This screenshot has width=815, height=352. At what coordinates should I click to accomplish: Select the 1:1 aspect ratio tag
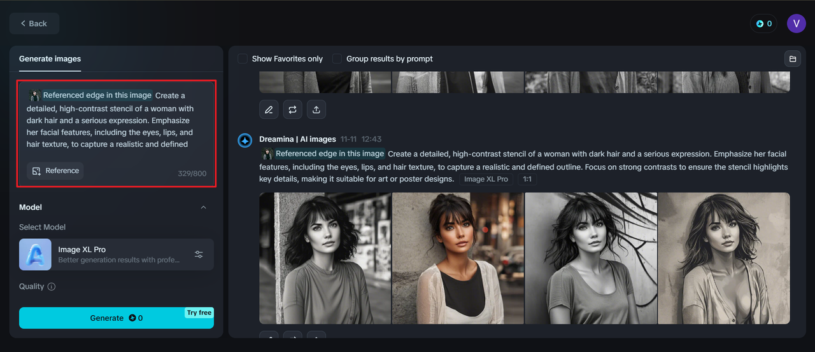click(x=527, y=179)
